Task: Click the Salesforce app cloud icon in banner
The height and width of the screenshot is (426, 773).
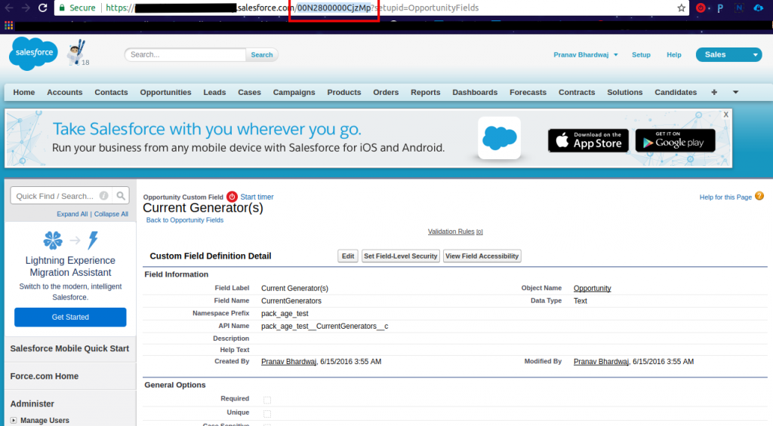Action: [500, 138]
